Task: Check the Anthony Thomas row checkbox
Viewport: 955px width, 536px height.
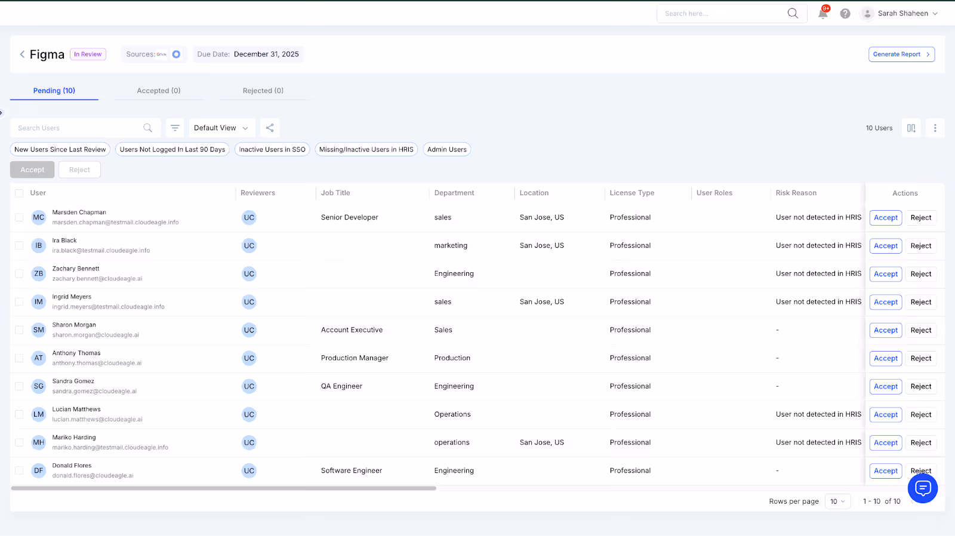Action: 19,358
